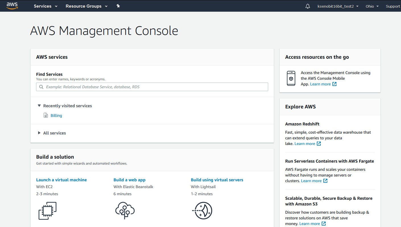Click the Elastic Beanstalk cloud icon
The image size is (401, 227).
(125, 211)
